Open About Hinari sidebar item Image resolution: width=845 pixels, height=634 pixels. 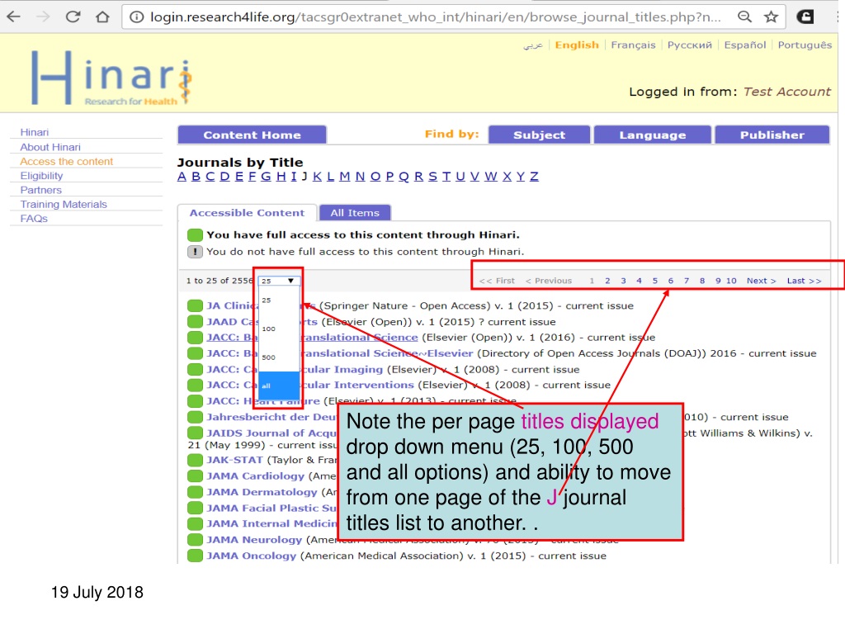tap(50, 147)
